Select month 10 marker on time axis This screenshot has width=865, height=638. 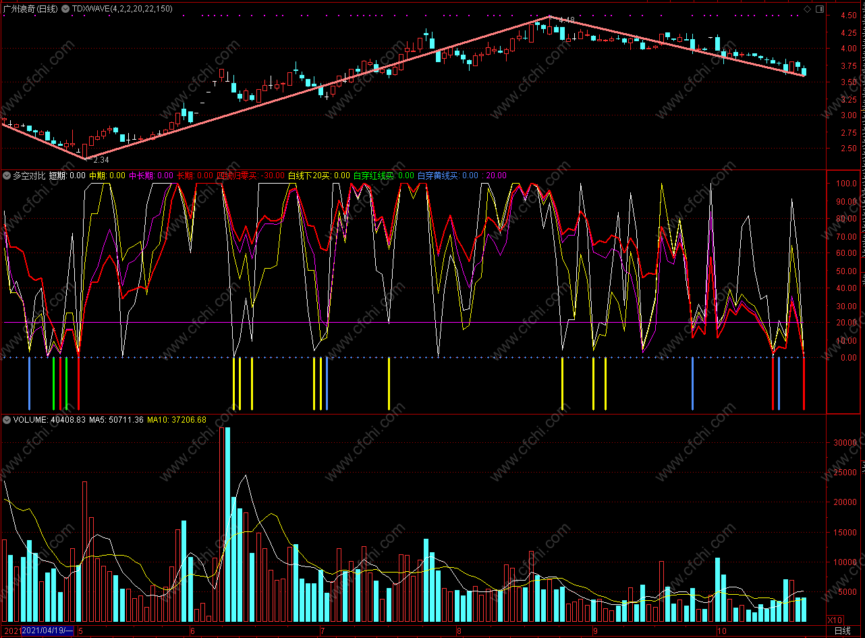point(721,631)
